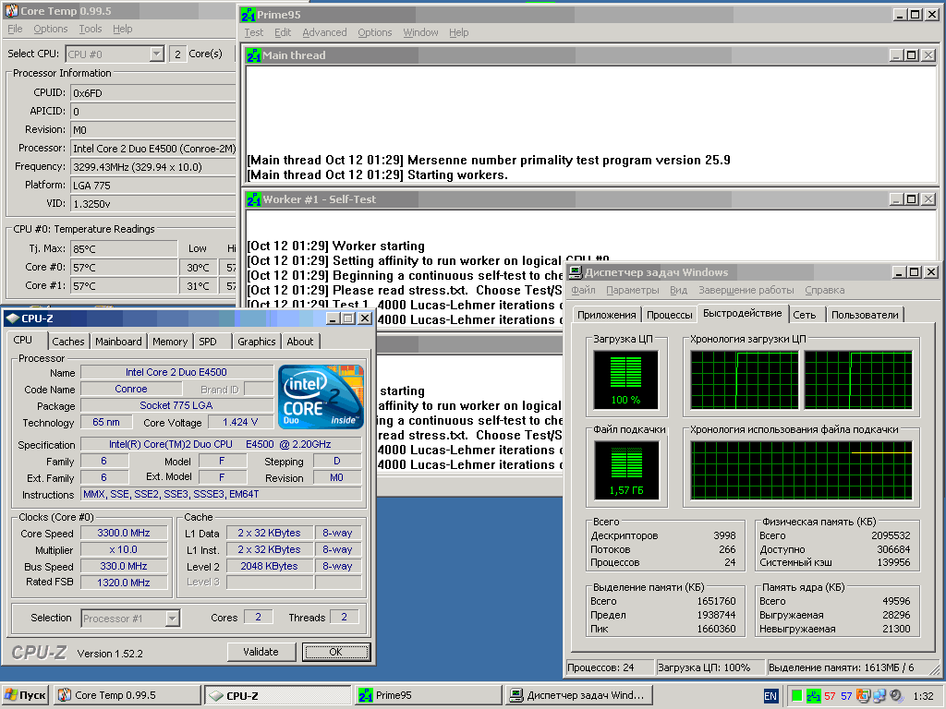Screen dimensions: 946x709
Task: Open the Tools menu in Core Temp
Action: (91, 29)
